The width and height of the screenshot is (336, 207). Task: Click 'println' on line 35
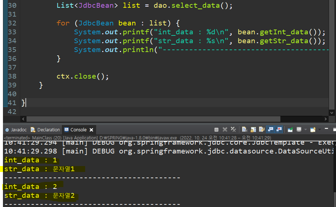pos(138,50)
